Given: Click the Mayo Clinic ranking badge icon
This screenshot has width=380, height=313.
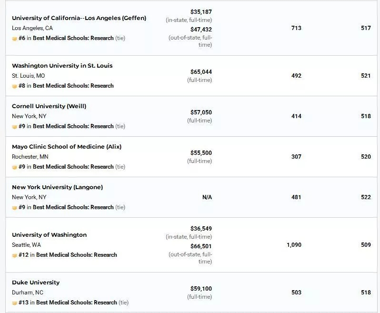Looking at the screenshot, I should (15, 167).
